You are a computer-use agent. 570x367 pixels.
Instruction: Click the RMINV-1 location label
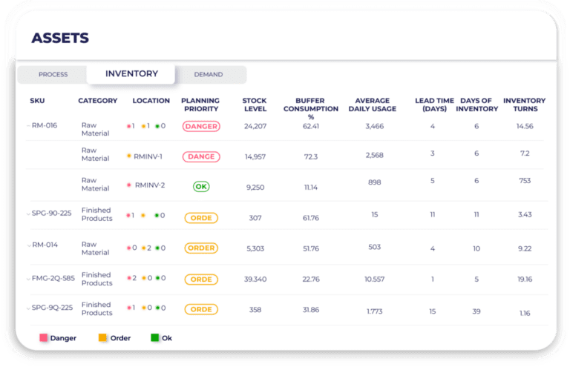click(x=148, y=156)
